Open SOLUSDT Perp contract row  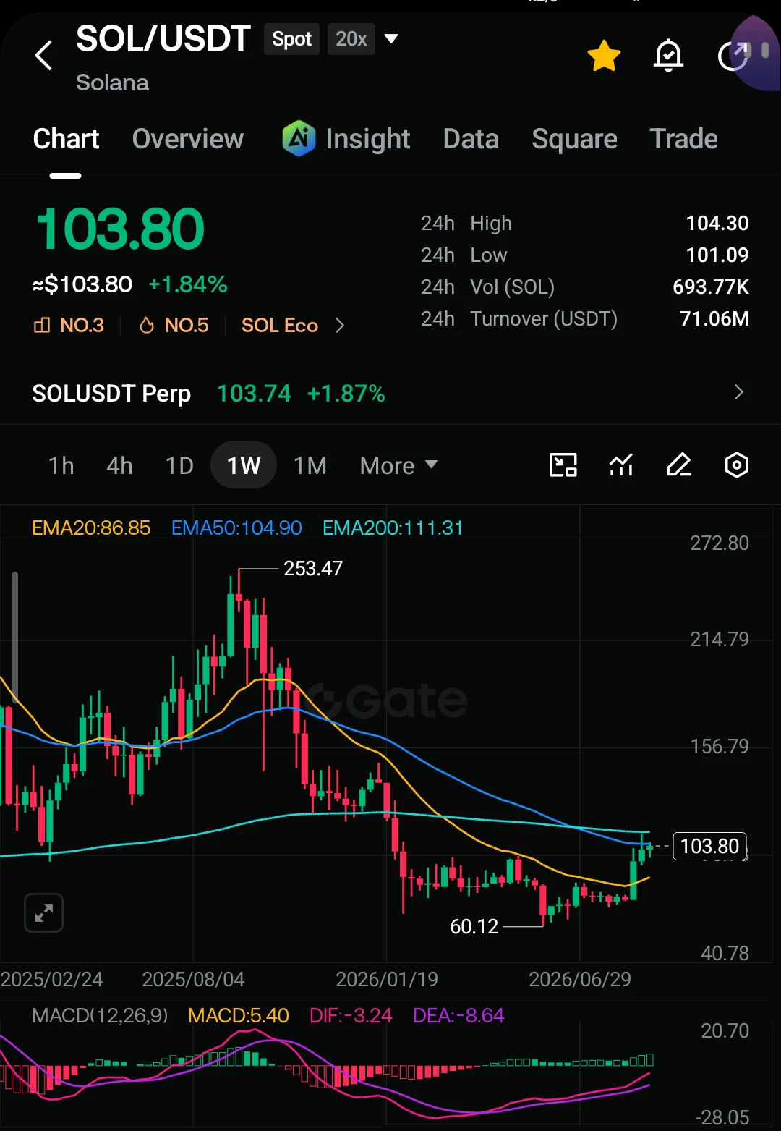click(390, 393)
